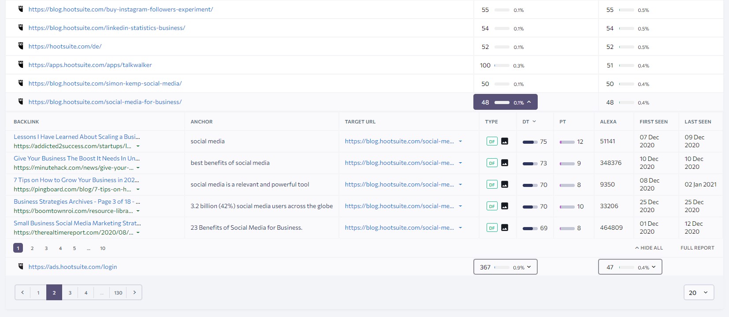Click the owl favicon beside social-media-for-business URL
The width and height of the screenshot is (729, 317).
(x=20, y=101)
